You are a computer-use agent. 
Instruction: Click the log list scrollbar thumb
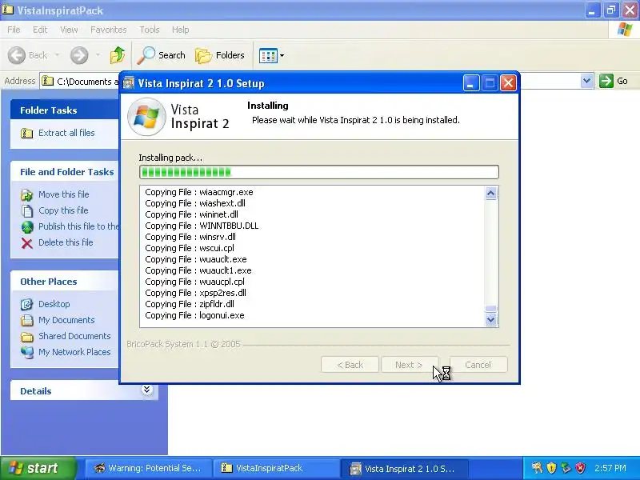pos(491,309)
